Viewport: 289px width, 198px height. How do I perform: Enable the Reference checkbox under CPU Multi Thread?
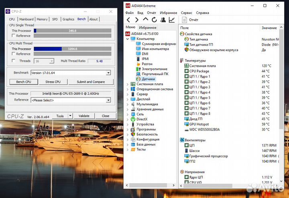(x=13, y=54)
